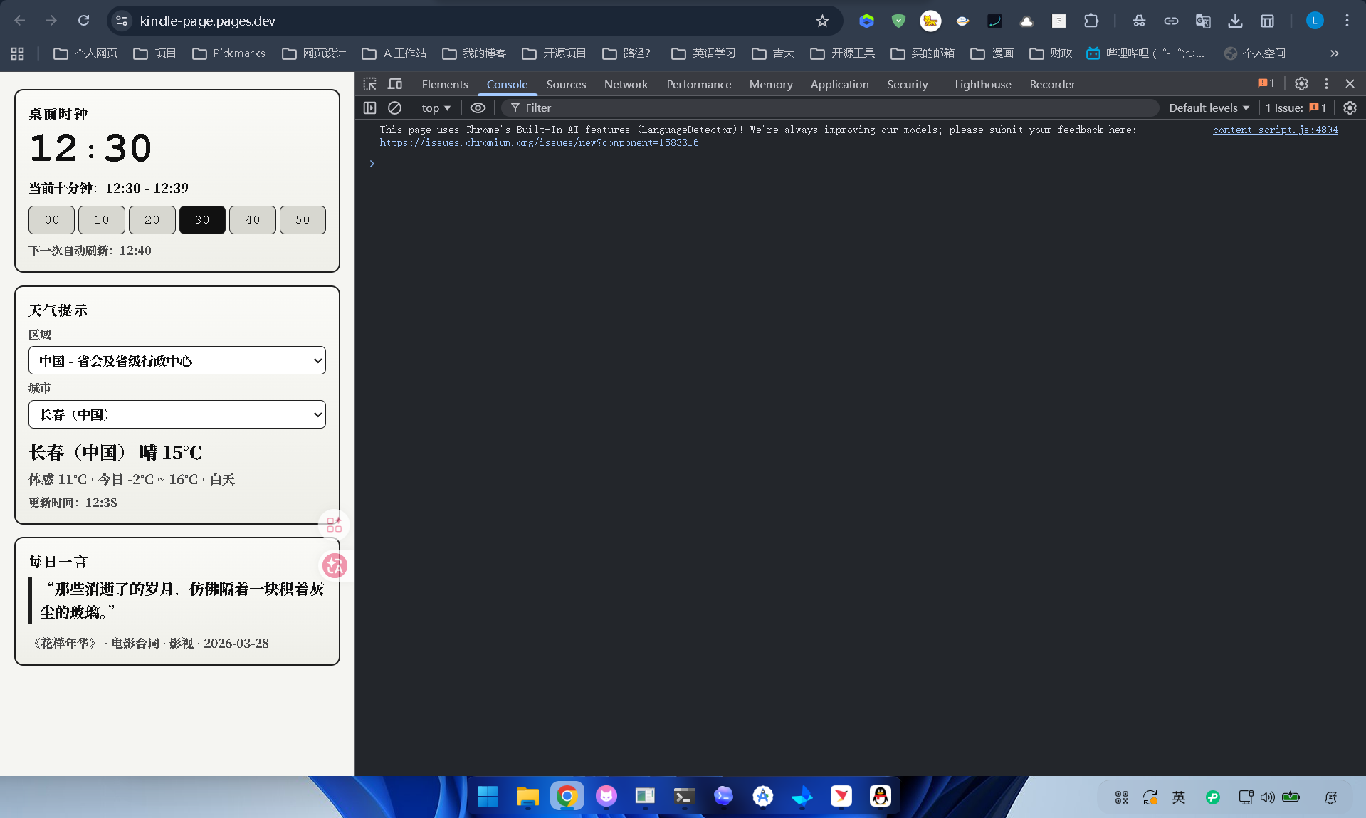Viewport: 1366px width, 818px height.
Task: Open the Chrome extensions puzzle icon
Action: point(1091,21)
